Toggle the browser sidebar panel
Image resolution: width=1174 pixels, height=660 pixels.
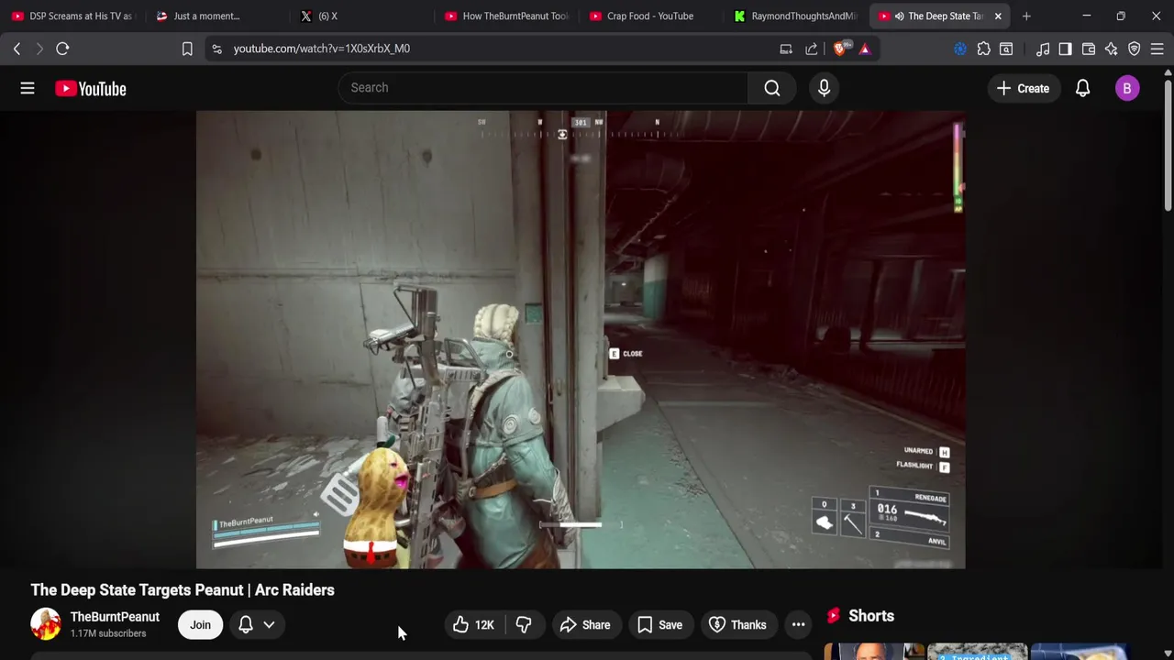[x=1065, y=49]
